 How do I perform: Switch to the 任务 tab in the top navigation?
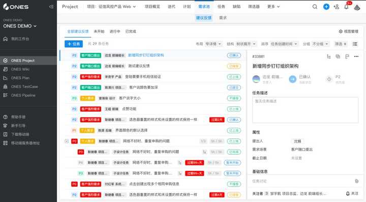221,7
